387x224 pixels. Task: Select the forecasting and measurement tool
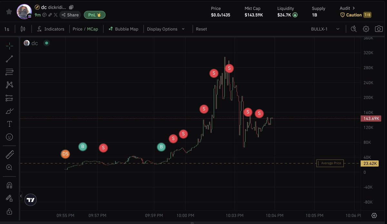9,98
